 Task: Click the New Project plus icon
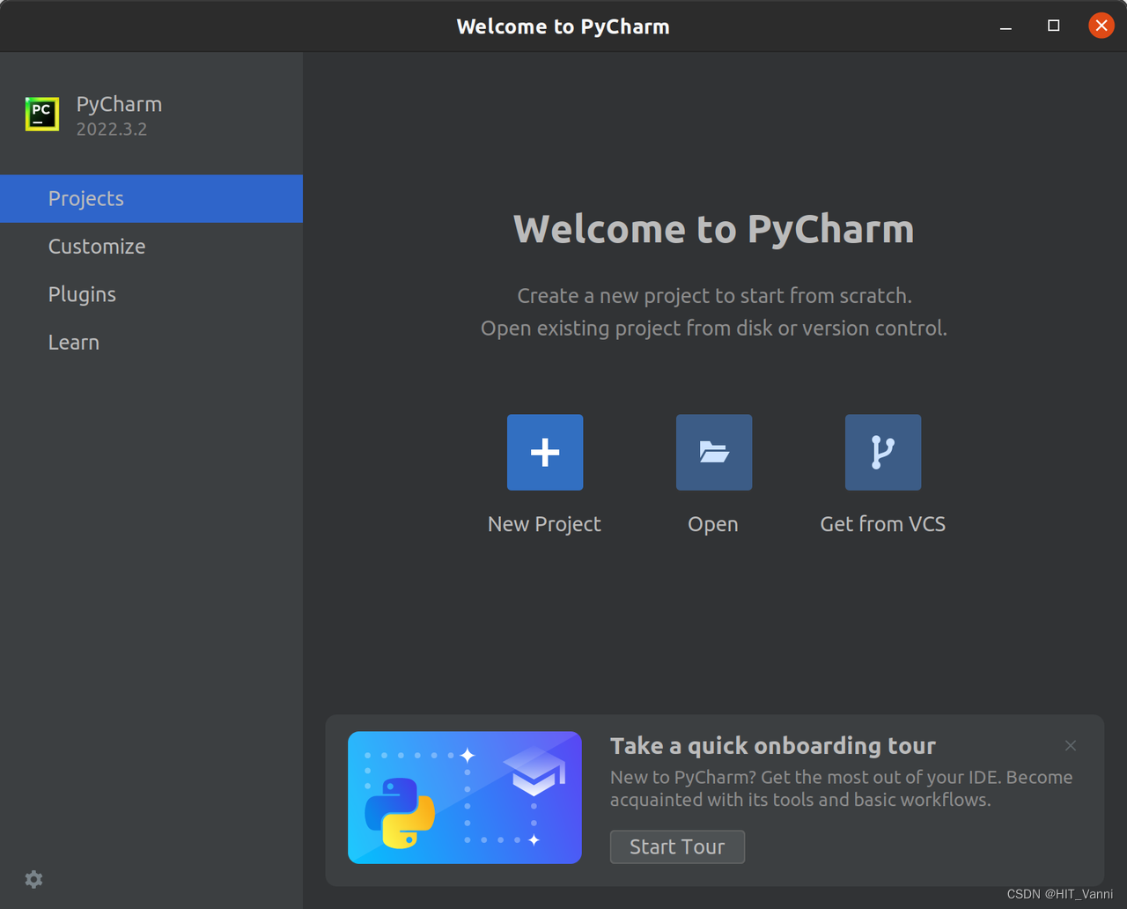(545, 452)
